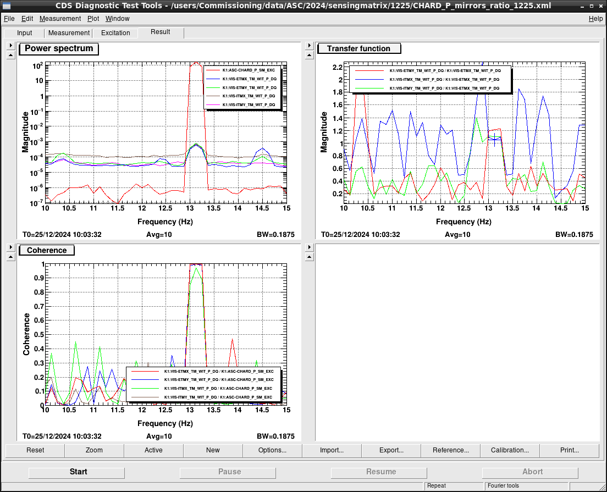Open plot Options dialog

(x=272, y=450)
